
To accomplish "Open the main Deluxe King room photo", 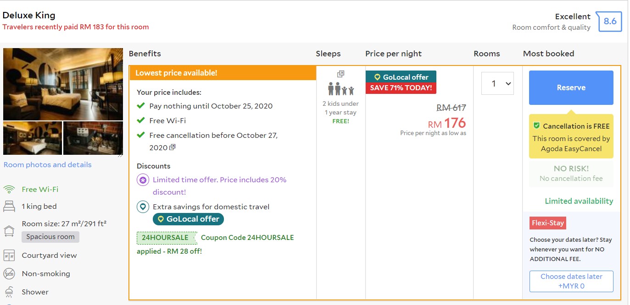I will pyautogui.click(x=63, y=84).
